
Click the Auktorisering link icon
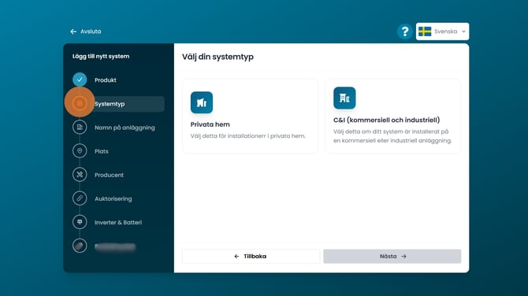[x=80, y=198]
